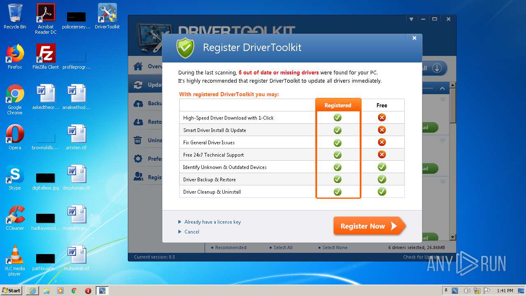Image resolution: width=526 pixels, height=296 pixels.
Task: Click free checkmark for Identify Unknown & Outdated Devices
Action: [x=382, y=167]
